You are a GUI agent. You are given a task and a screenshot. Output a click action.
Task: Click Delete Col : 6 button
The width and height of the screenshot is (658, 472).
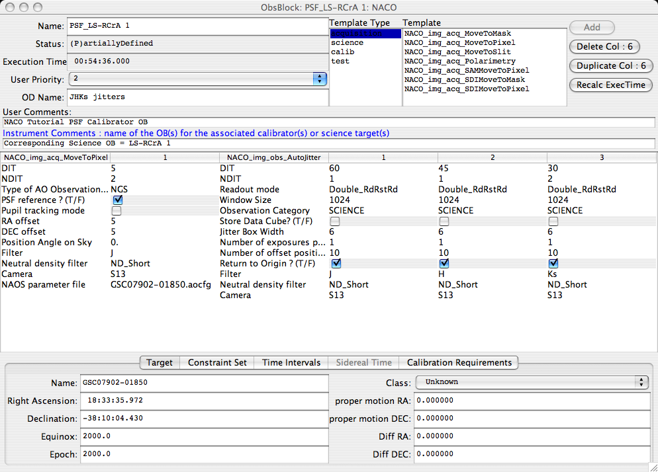(x=604, y=46)
